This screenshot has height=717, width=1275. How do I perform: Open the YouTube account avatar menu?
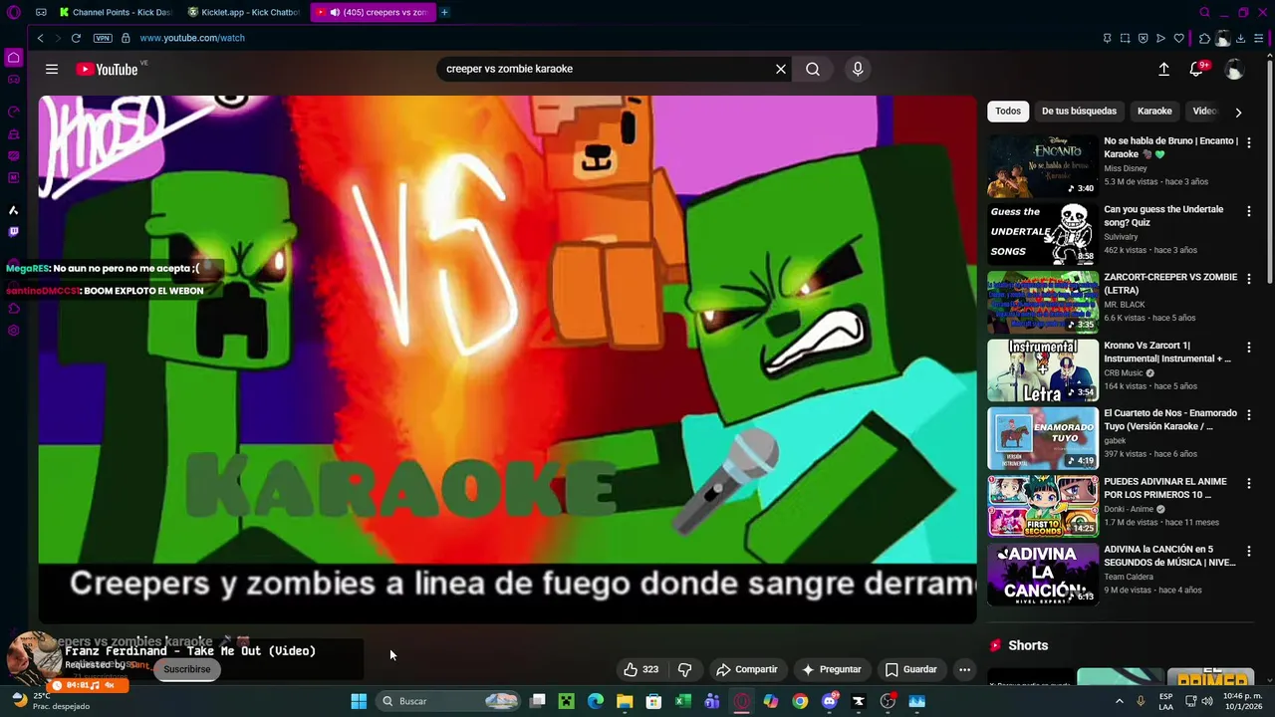pyautogui.click(x=1234, y=69)
